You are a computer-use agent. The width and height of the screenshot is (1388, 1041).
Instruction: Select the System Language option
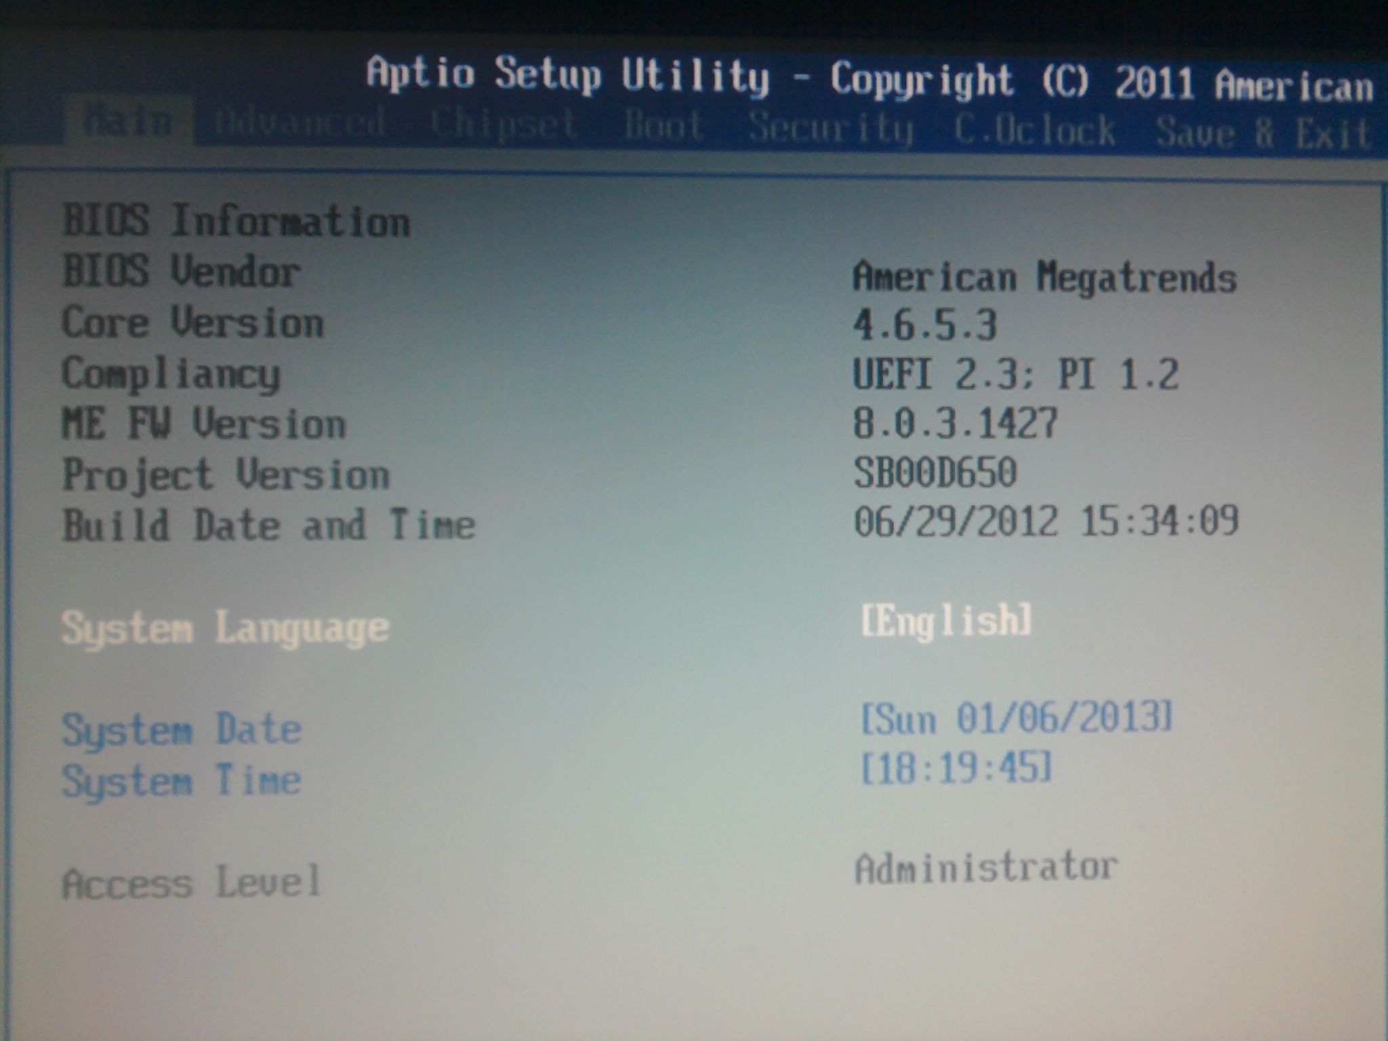pyautogui.click(x=226, y=628)
